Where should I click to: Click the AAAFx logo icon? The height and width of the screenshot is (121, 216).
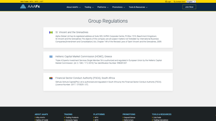pyautogui.click(x=23, y=7)
